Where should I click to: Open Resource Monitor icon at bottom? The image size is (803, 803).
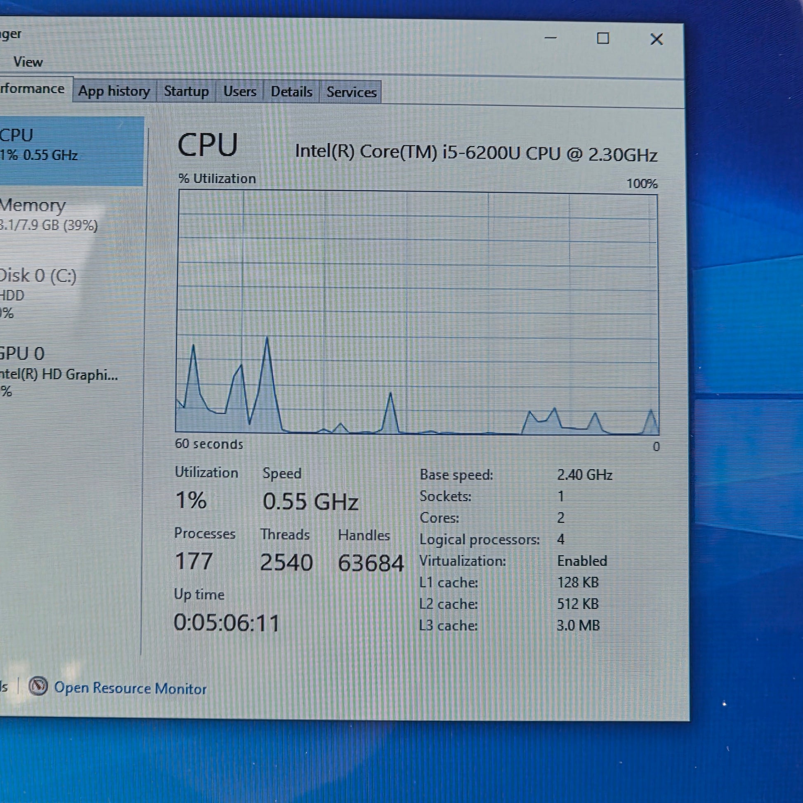coord(38,686)
